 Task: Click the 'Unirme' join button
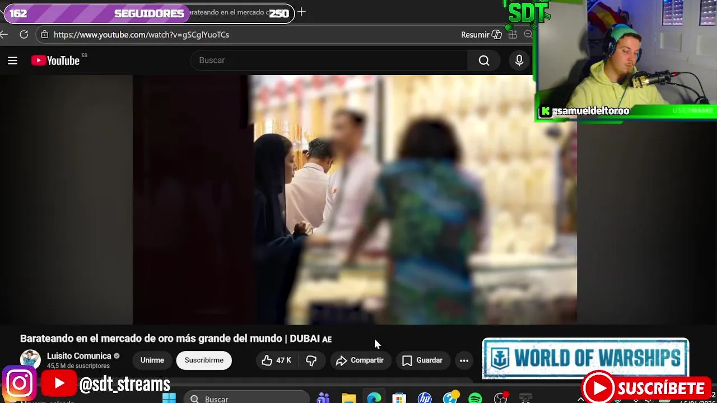coord(152,360)
